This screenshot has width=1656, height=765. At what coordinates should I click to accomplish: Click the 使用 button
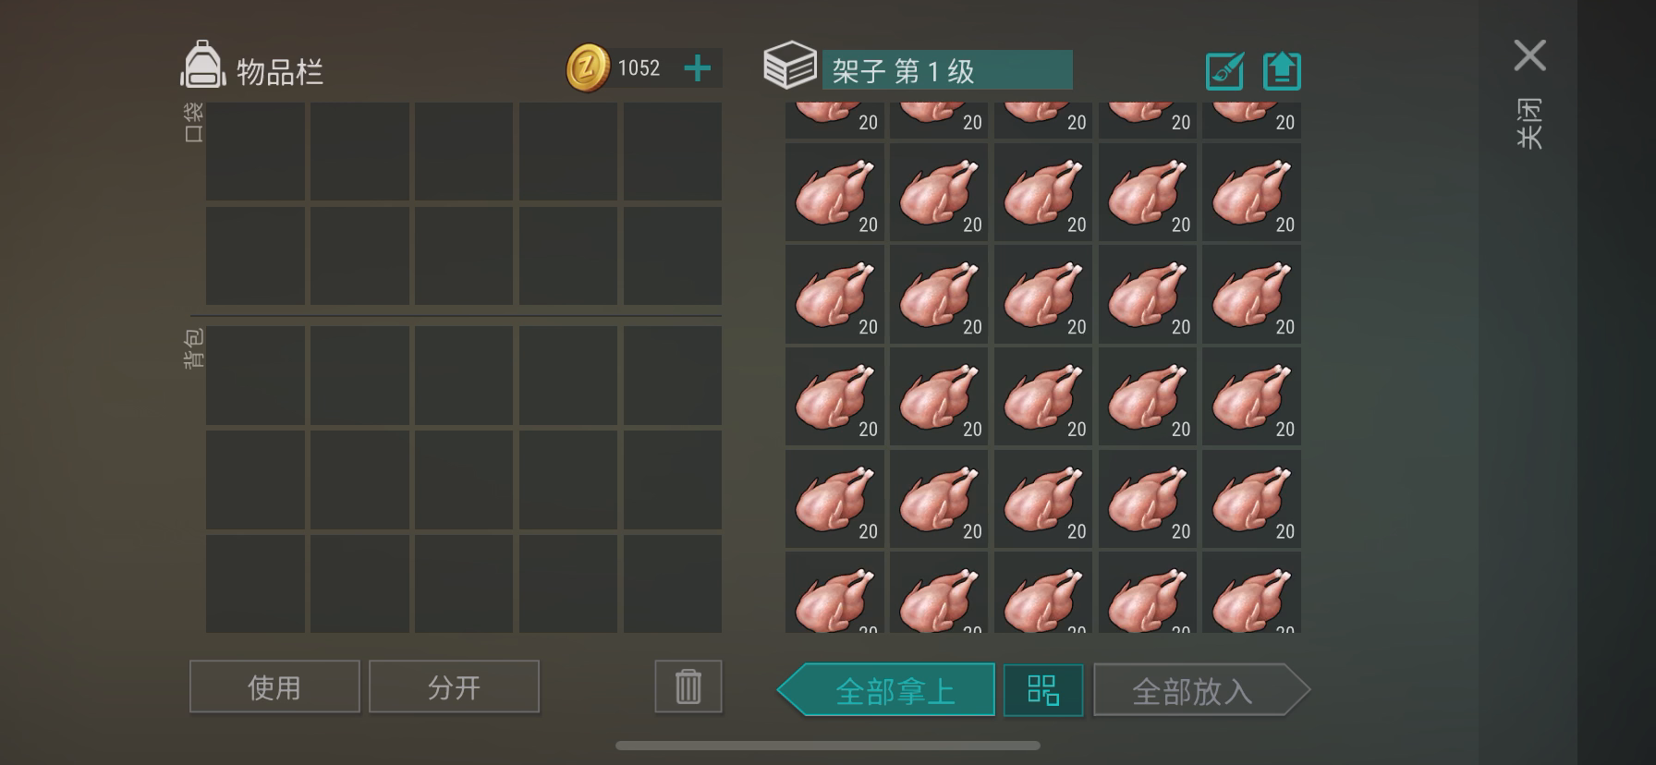[x=274, y=686]
